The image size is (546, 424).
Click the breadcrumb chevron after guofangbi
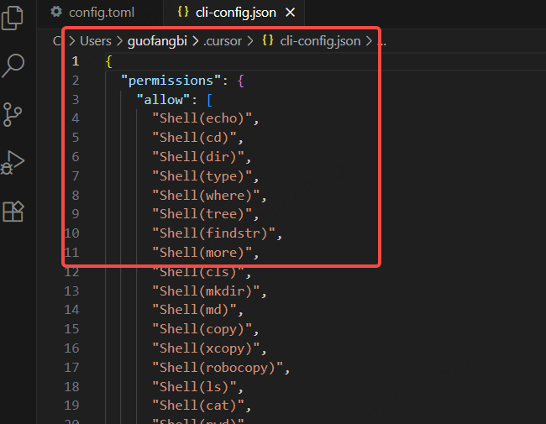(196, 41)
